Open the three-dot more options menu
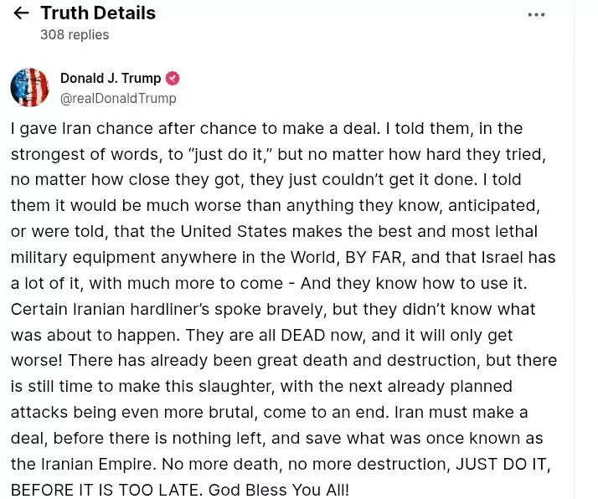 (x=536, y=15)
